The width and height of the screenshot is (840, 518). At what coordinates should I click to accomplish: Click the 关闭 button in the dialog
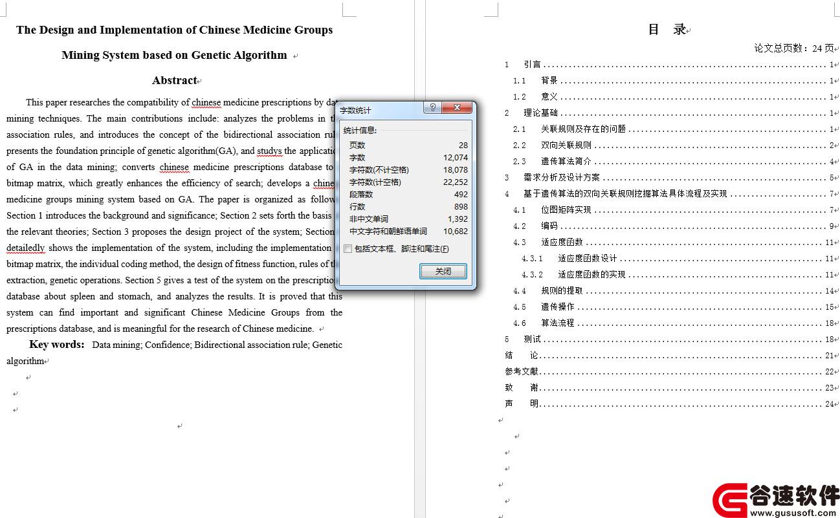tap(443, 272)
